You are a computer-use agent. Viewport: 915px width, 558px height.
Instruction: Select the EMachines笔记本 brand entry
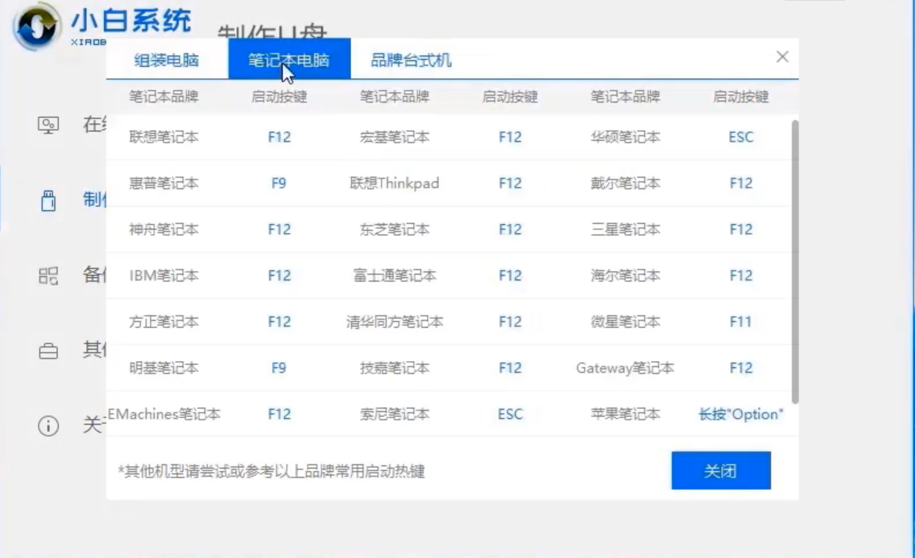pyautogui.click(x=164, y=414)
